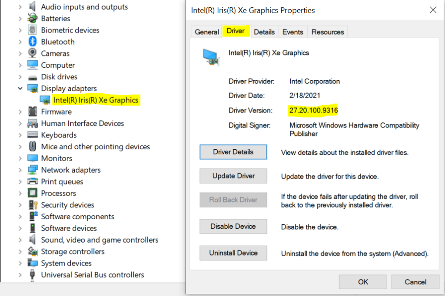Click the Update Driver button
The height and width of the screenshot is (296, 445).
(x=233, y=176)
